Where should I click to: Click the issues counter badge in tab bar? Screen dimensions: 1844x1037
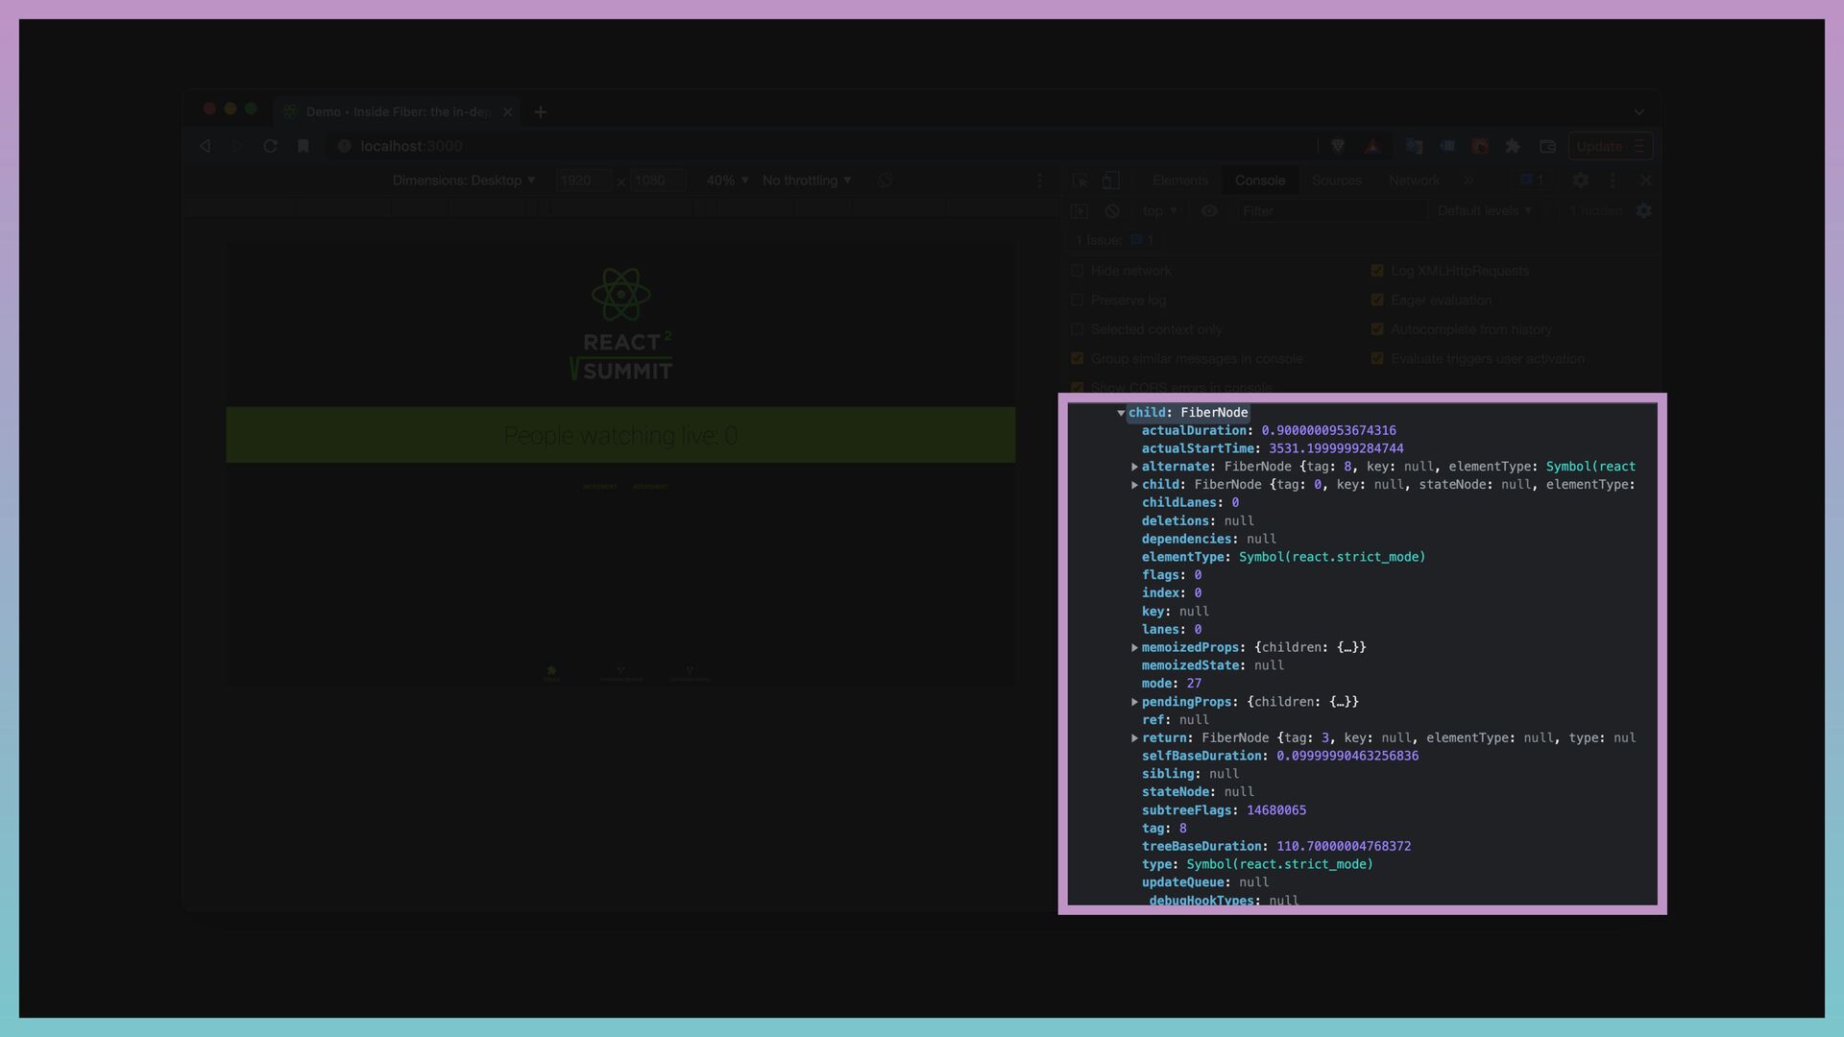[1534, 181]
